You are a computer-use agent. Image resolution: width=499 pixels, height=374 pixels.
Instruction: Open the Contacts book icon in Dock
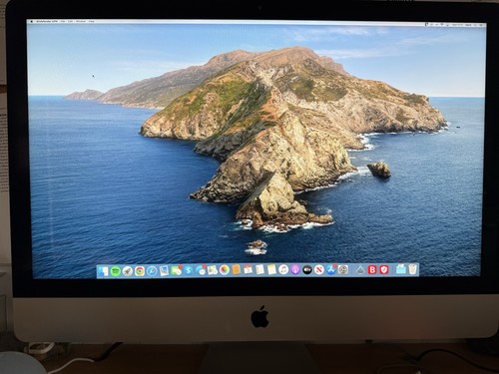point(237,269)
